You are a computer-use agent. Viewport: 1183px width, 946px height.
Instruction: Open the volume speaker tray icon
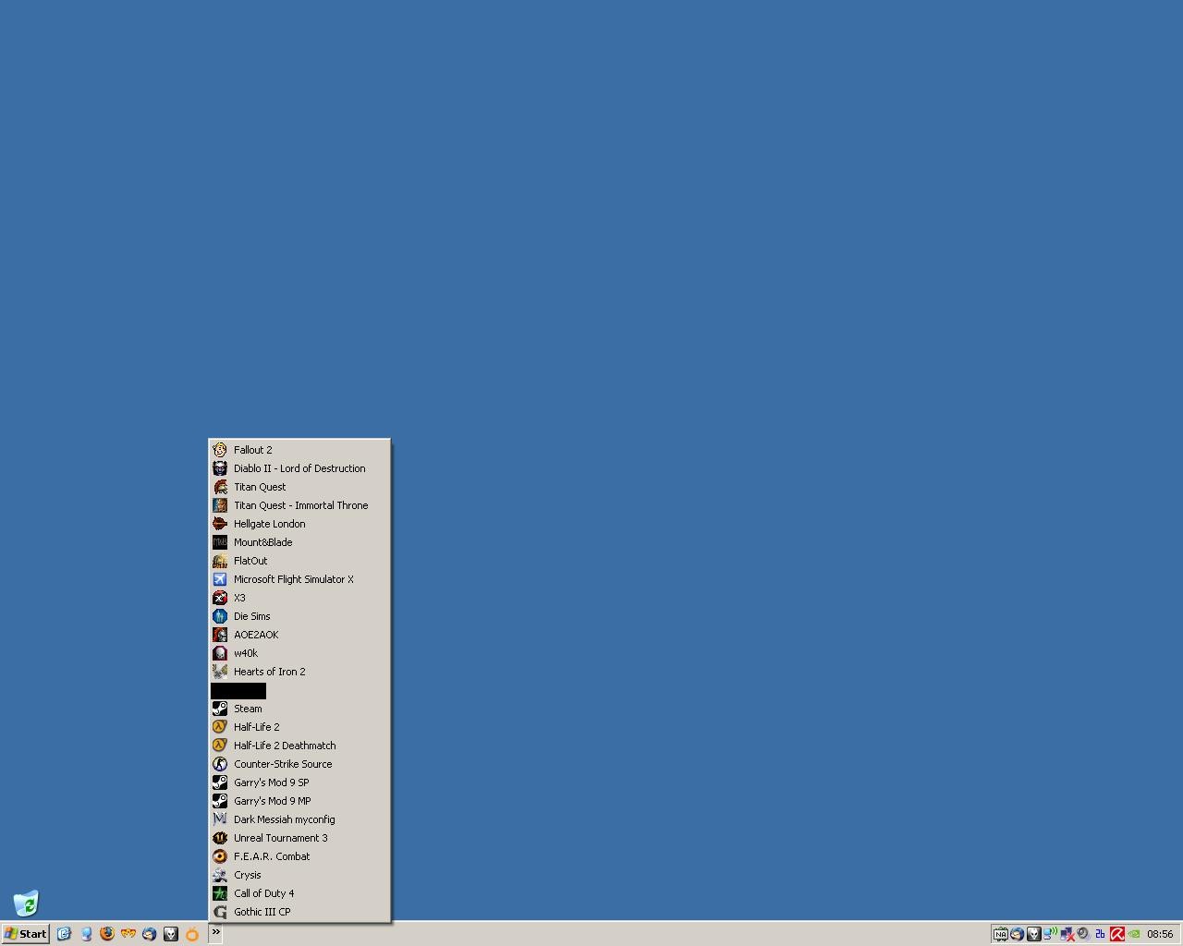(x=1083, y=934)
